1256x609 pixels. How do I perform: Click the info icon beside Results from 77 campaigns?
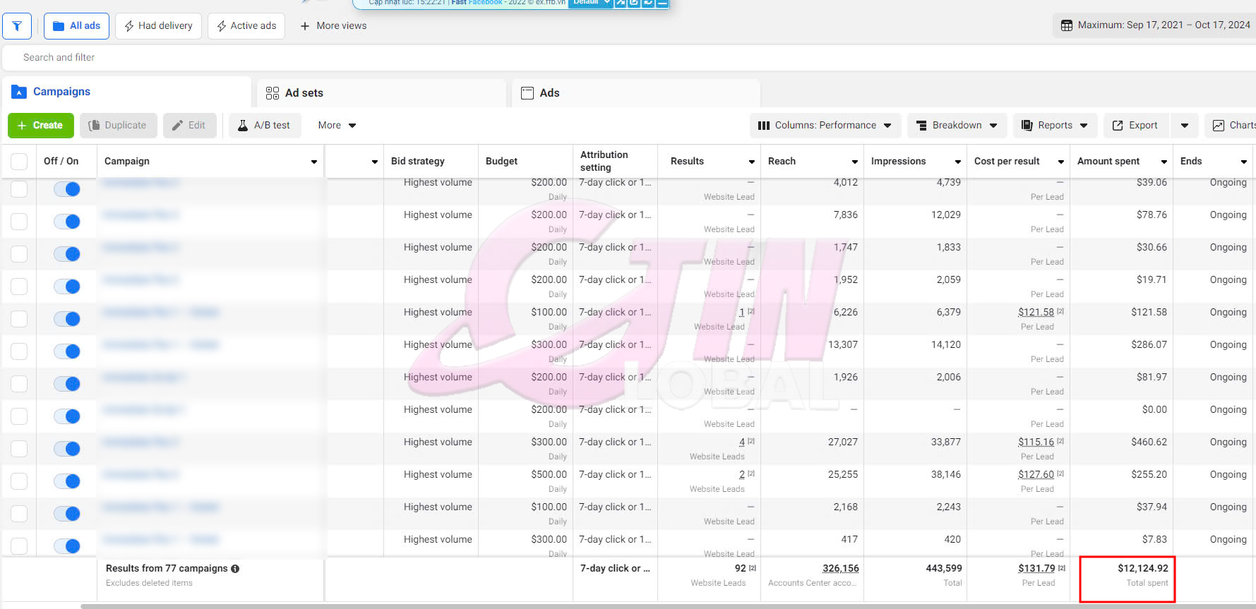point(235,569)
